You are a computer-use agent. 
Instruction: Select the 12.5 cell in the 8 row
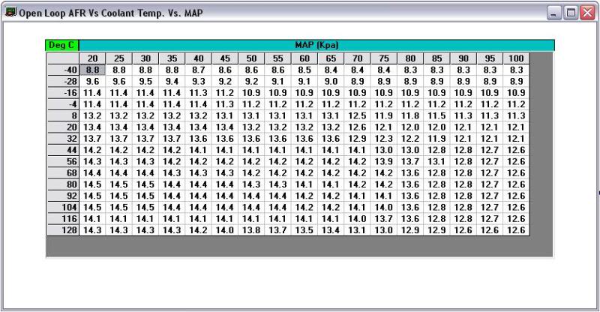(x=358, y=115)
